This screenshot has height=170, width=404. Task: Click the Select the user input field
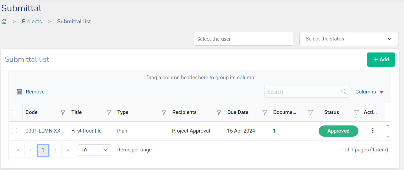click(x=243, y=39)
